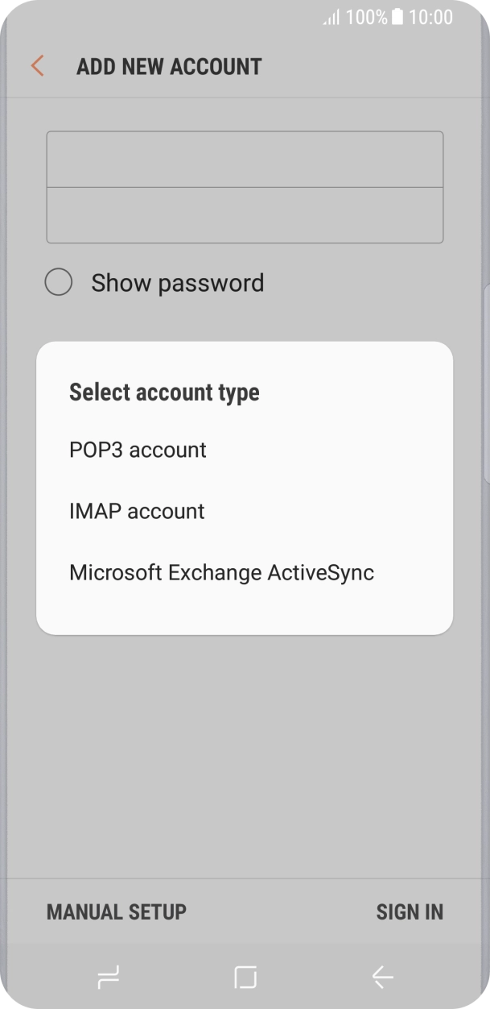
Task: Select POP3 account
Action: pos(138,450)
